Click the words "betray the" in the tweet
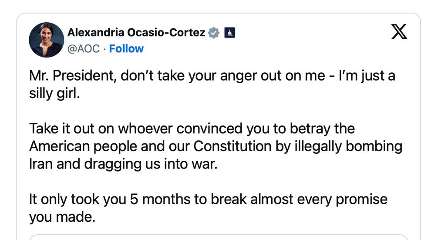Screen dimensions: 431x240 [x=322, y=128]
